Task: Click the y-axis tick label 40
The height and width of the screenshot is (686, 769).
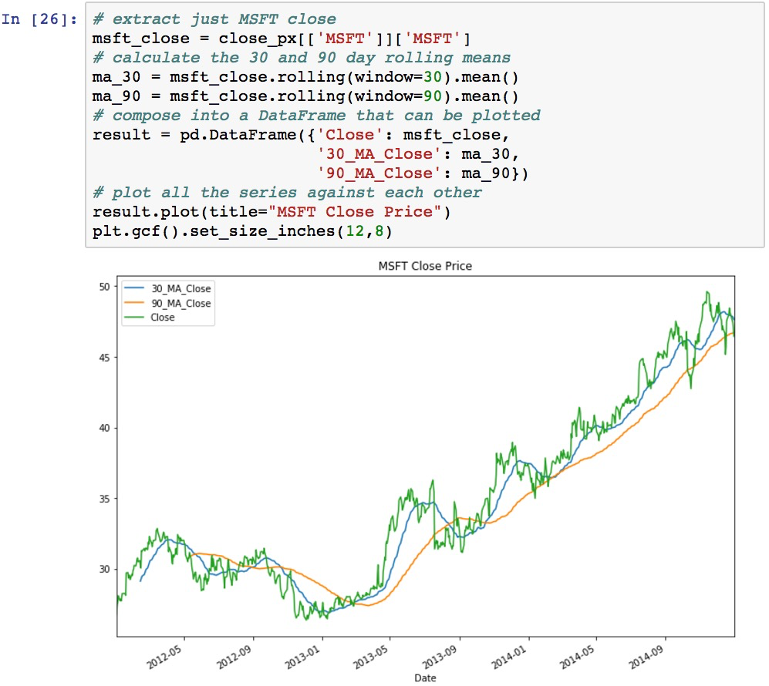Action: tap(104, 429)
